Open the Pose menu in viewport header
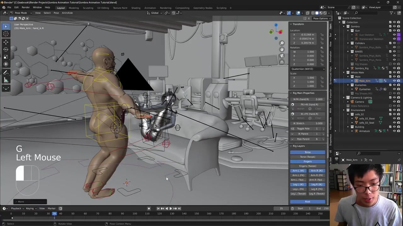This screenshot has height=226, width=403. 56,13
